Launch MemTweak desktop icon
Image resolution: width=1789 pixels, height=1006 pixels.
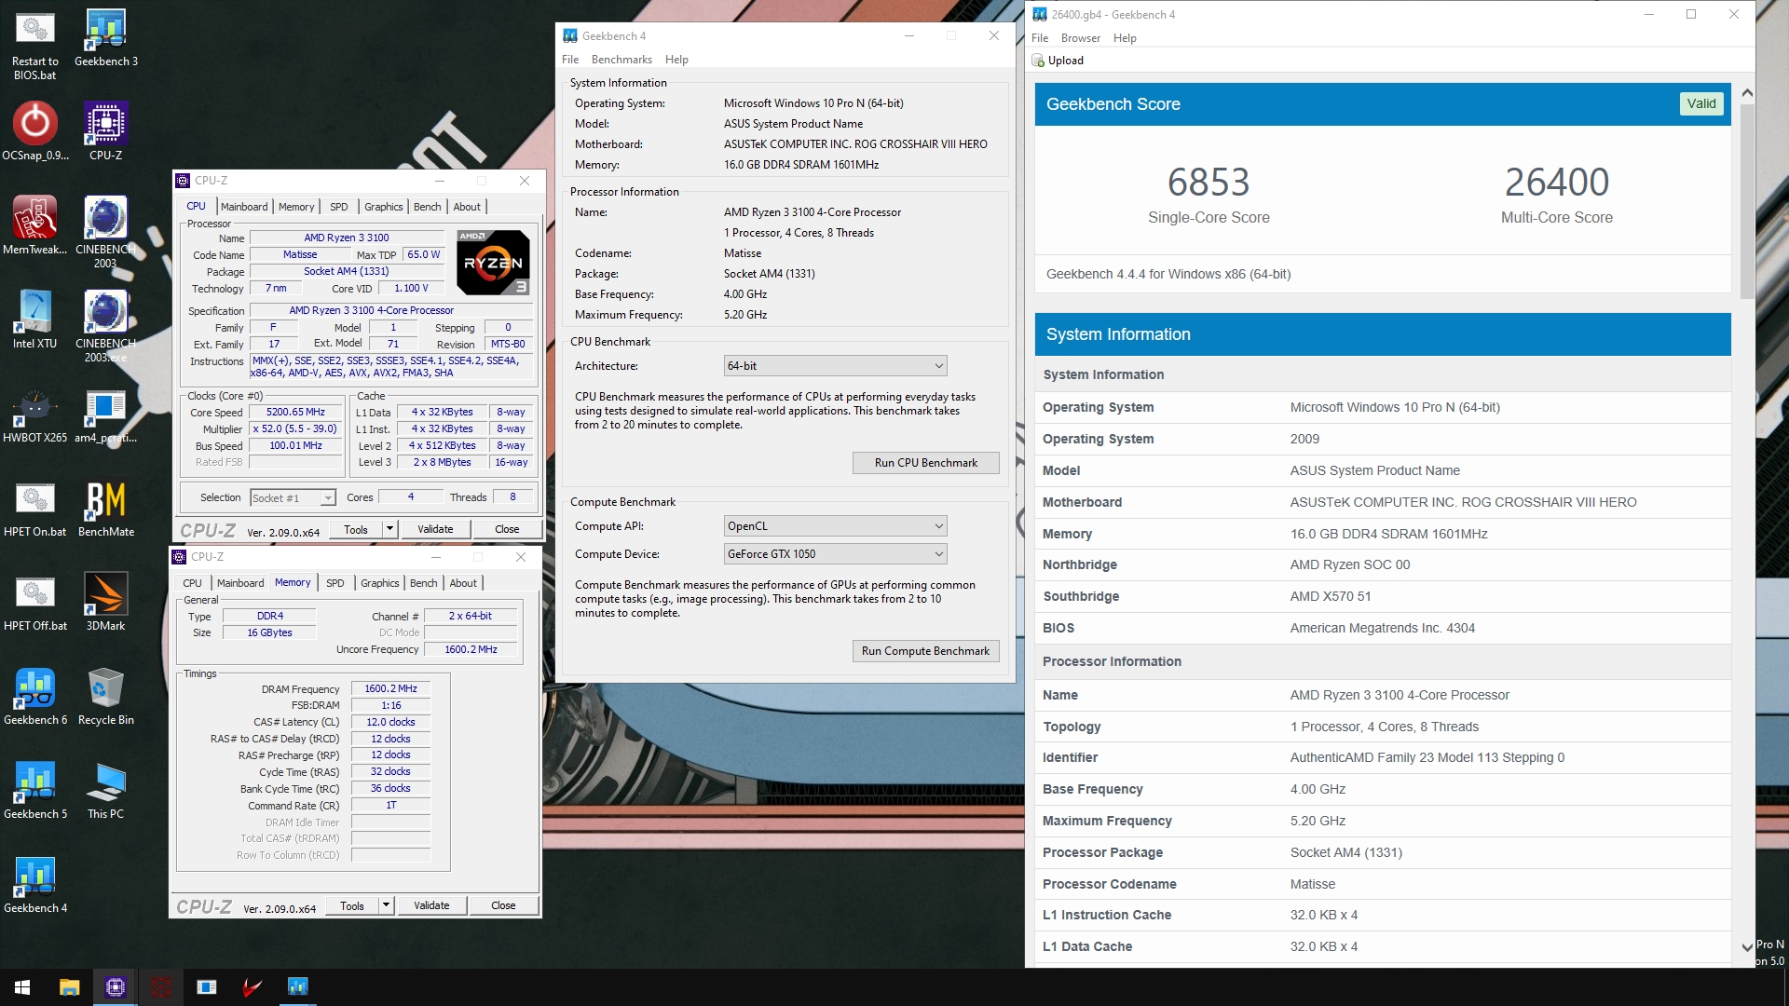click(34, 226)
